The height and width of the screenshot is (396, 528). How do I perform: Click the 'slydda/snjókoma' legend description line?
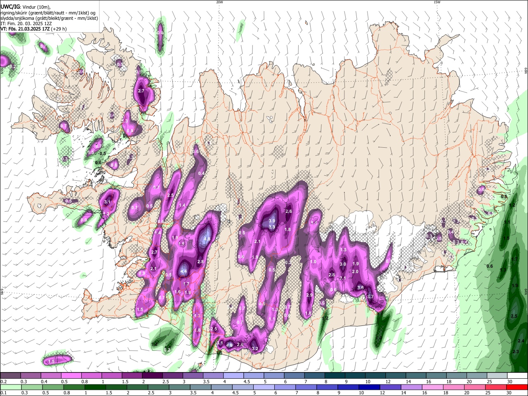coord(49,18)
